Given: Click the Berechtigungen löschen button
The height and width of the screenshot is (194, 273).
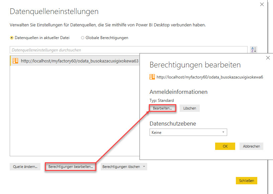Looking at the screenshot, I should 121,166.
